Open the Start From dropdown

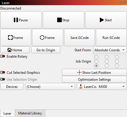(x=110, y=50)
